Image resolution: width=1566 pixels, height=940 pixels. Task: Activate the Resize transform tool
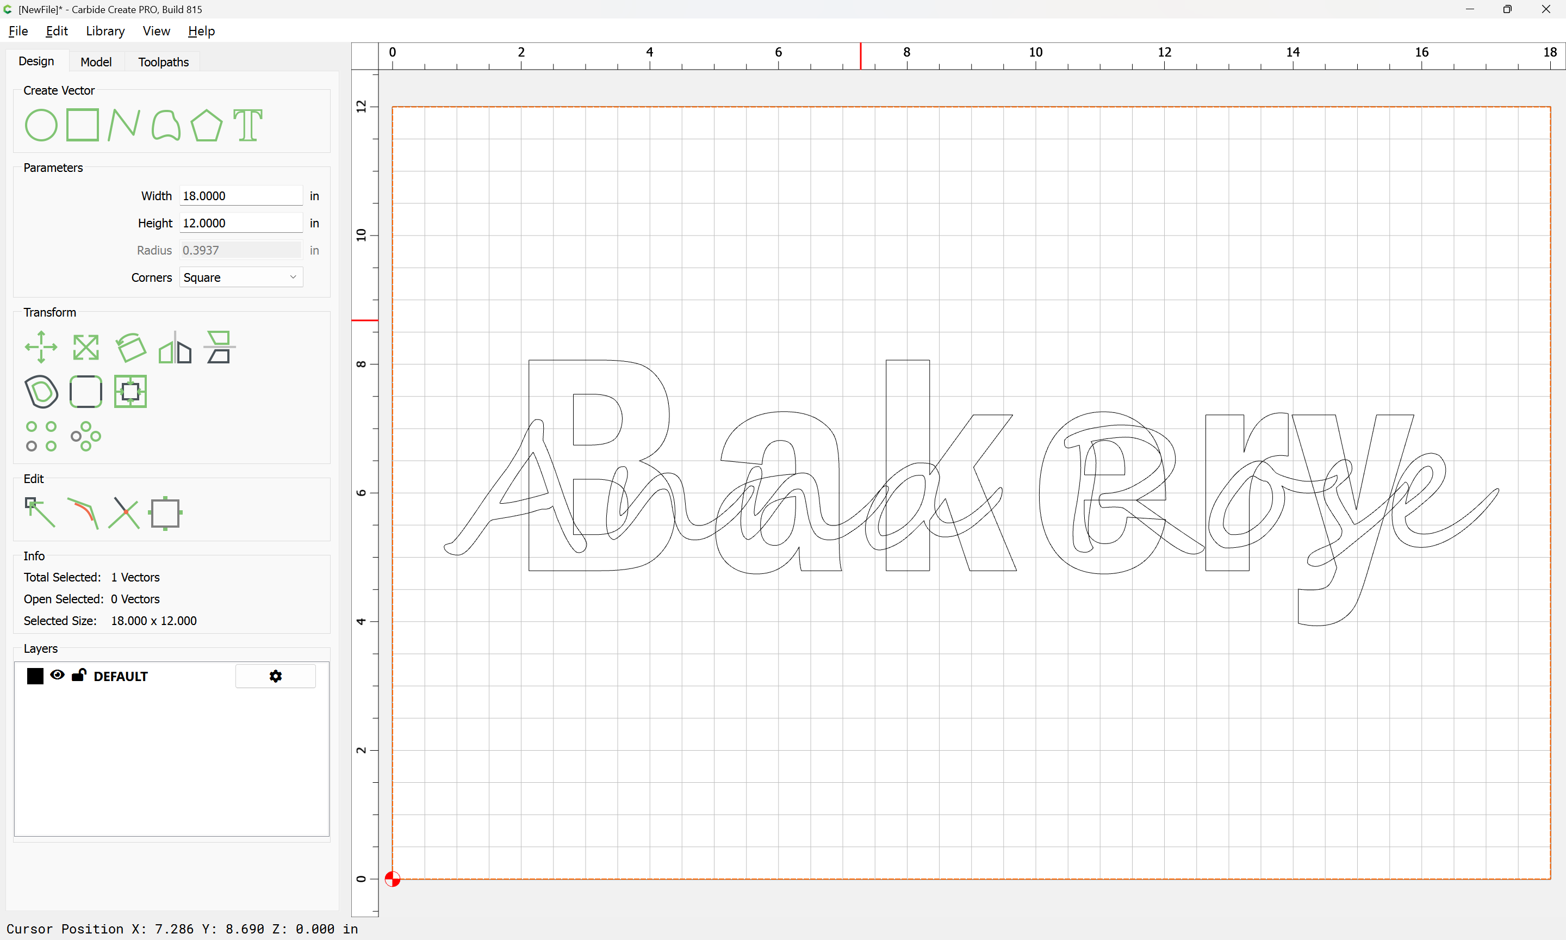click(x=85, y=347)
